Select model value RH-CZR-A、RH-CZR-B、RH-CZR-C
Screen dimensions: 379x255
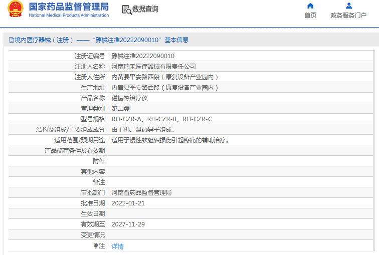[x=162, y=119]
